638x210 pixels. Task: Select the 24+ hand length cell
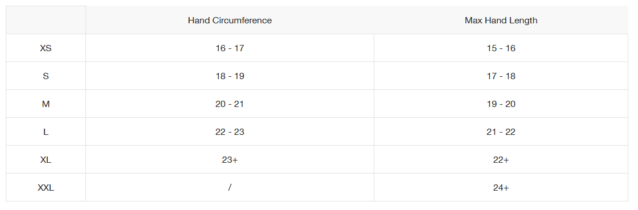(501, 188)
